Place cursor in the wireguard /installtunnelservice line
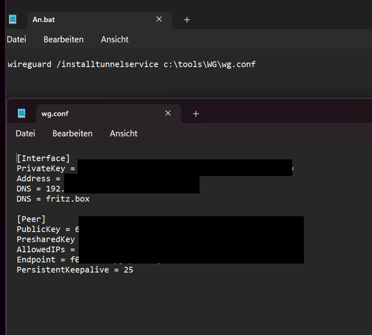The width and height of the screenshot is (372, 335). pyautogui.click(x=131, y=64)
